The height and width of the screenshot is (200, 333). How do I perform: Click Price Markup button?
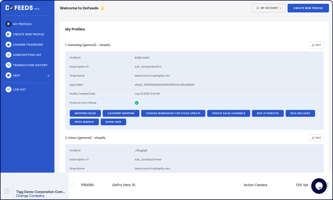84,122
